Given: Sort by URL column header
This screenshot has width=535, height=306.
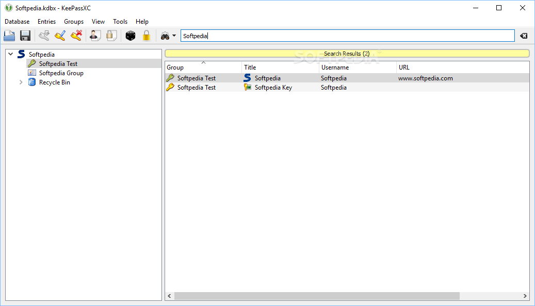Looking at the screenshot, I should (x=463, y=67).
